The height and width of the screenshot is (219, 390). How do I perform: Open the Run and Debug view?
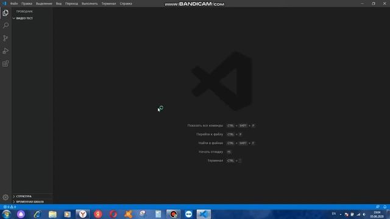click(x=5, y=50)
